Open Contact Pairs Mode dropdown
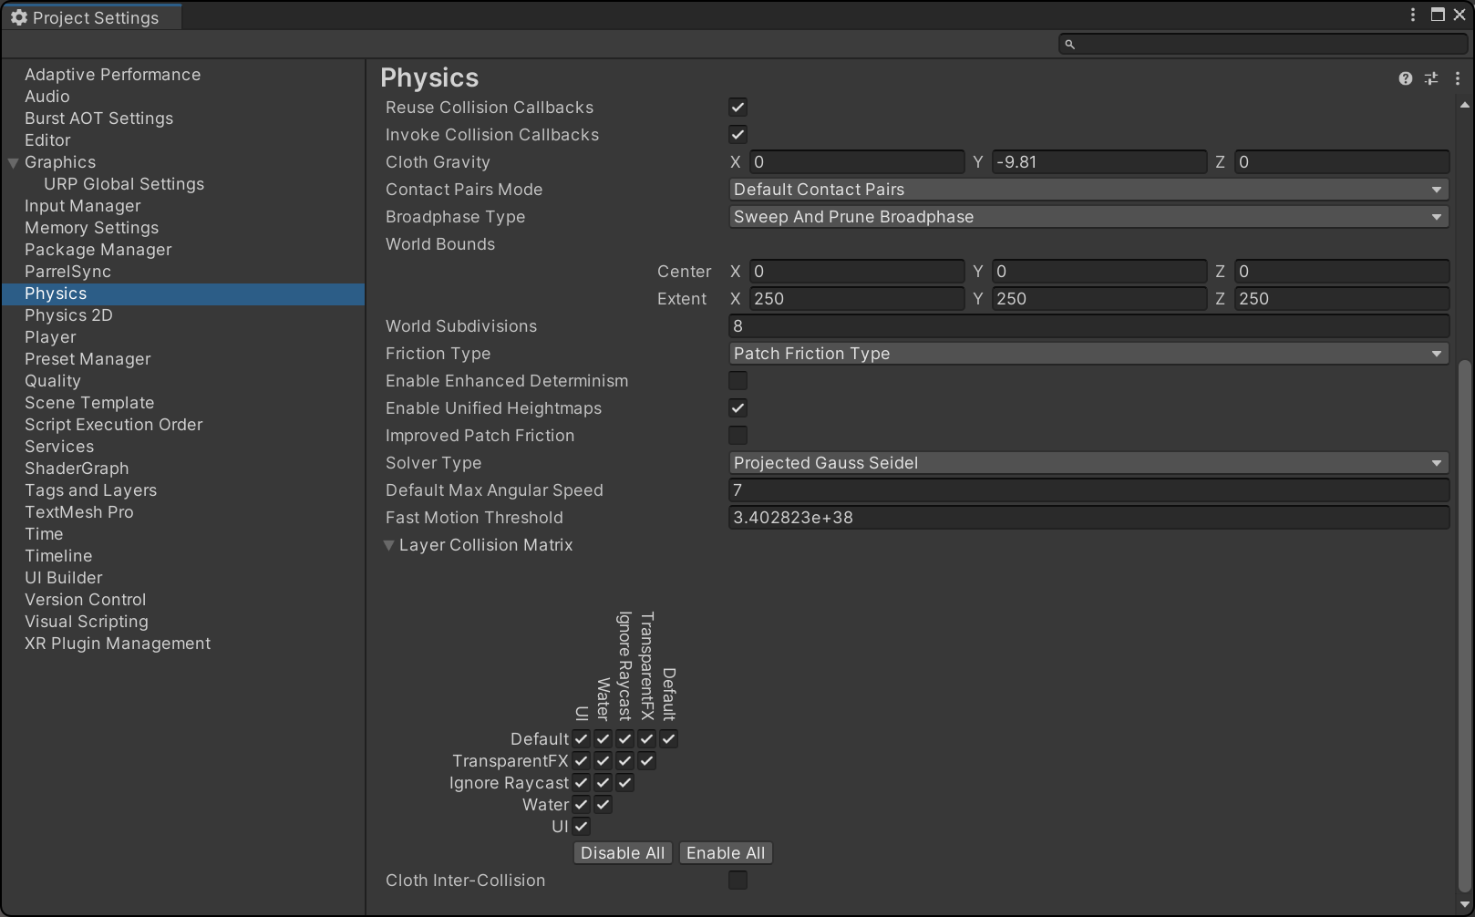This screenshot has height=917, width=1475. [1089, 190]
